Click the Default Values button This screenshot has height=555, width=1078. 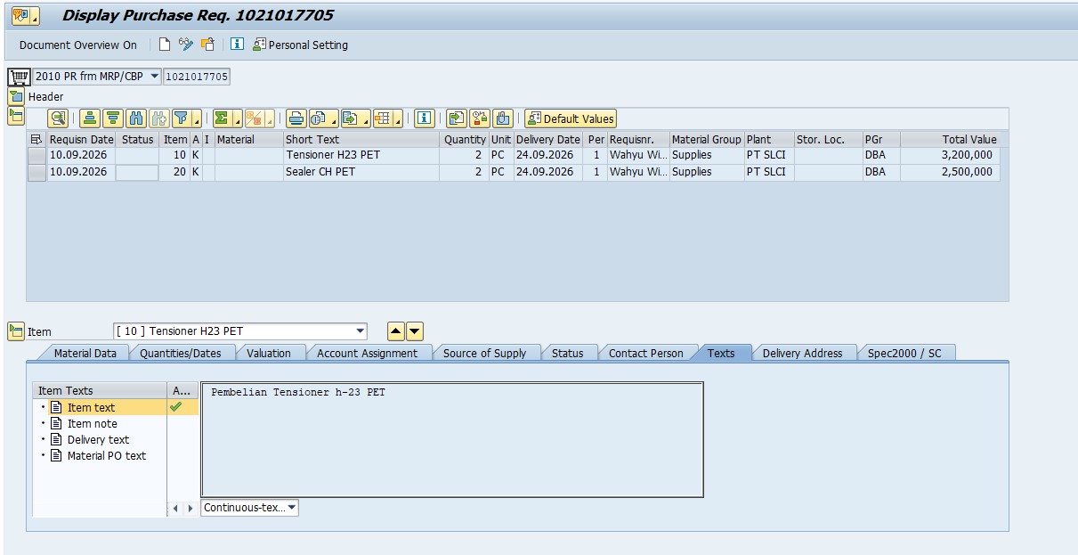[571, 118]
